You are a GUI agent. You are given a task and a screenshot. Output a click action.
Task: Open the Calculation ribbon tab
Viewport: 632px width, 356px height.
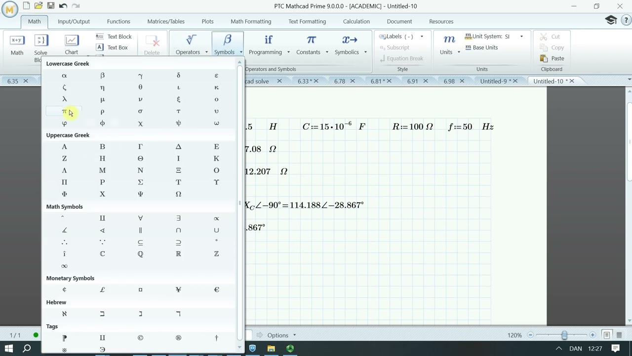click(356, 21)
